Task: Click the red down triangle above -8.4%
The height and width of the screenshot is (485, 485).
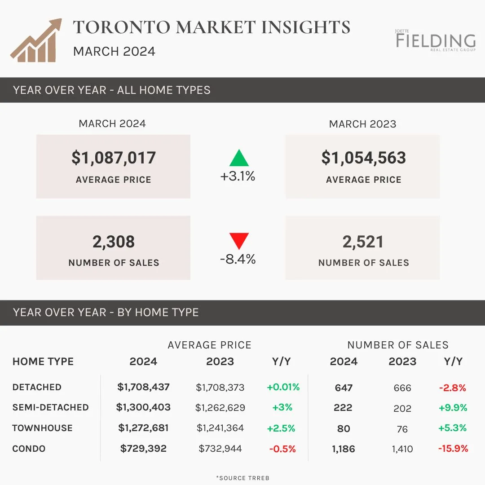Action: coord(239,241)
